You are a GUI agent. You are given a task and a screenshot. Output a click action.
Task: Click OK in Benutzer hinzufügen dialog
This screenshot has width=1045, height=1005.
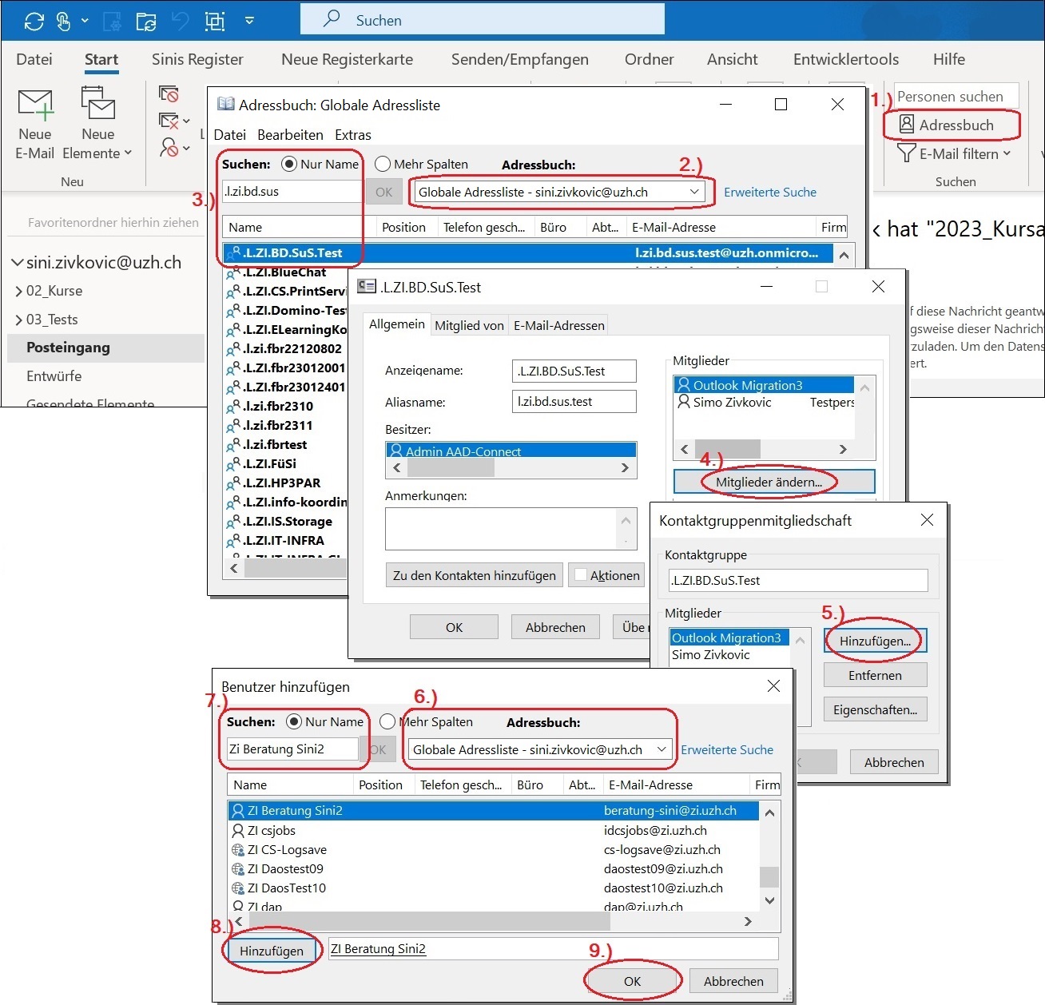(x=632, y=981)
